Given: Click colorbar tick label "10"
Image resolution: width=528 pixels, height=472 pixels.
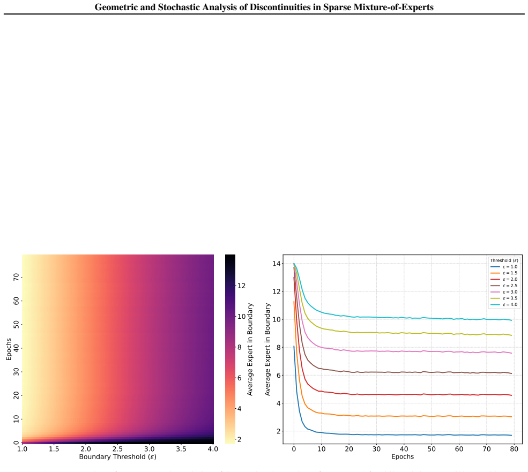Looking at the screenshot, I should pyautogui.click(x=241, y=317).
